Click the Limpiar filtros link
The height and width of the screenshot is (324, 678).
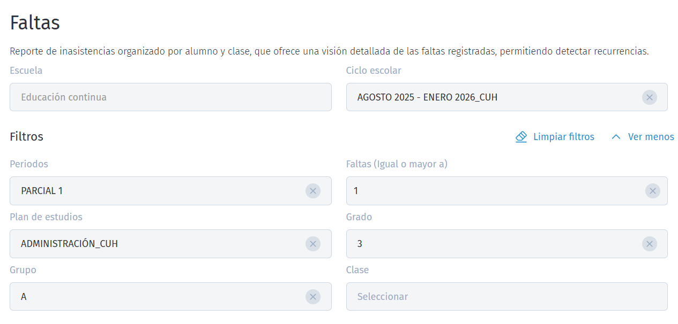tap(563, 137)
